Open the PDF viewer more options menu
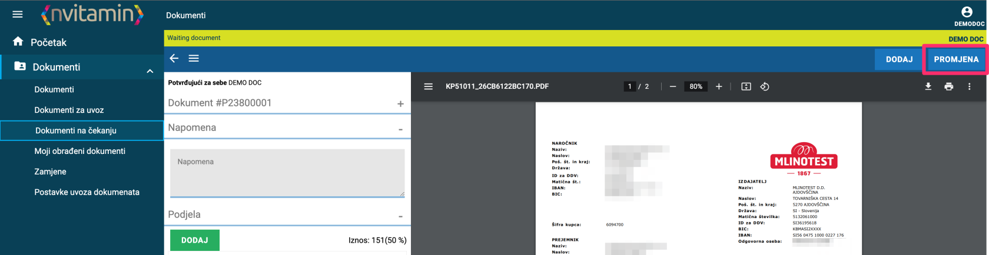Viewport: 989px width, 255px height. pos(970,86)
